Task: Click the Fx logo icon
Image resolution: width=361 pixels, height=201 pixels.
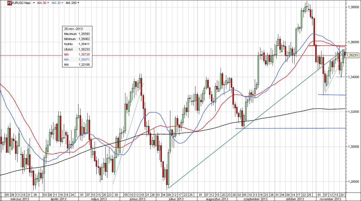Action: point(9,3)
